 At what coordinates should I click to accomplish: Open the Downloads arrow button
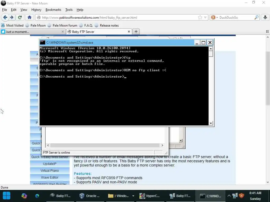point(265,17)
